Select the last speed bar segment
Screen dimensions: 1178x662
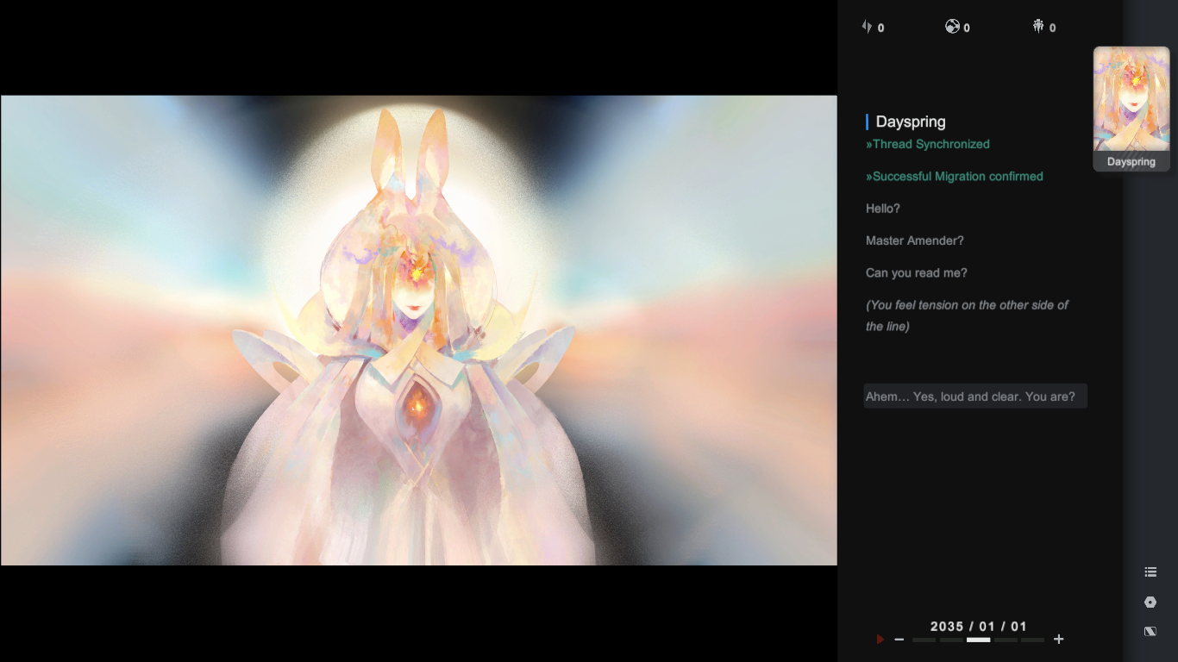point(1032,640)
